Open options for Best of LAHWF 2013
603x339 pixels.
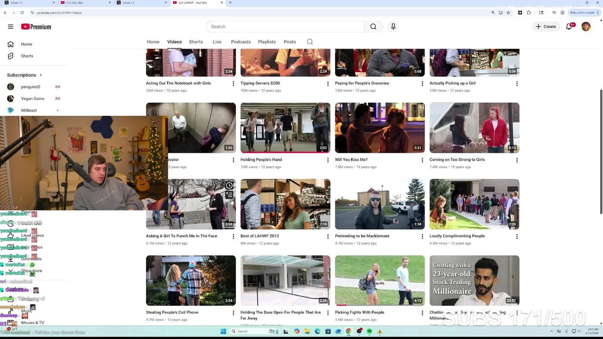coord(328,236)
